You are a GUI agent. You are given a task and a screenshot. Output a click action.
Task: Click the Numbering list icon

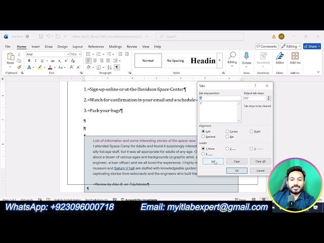coord(99,54)
